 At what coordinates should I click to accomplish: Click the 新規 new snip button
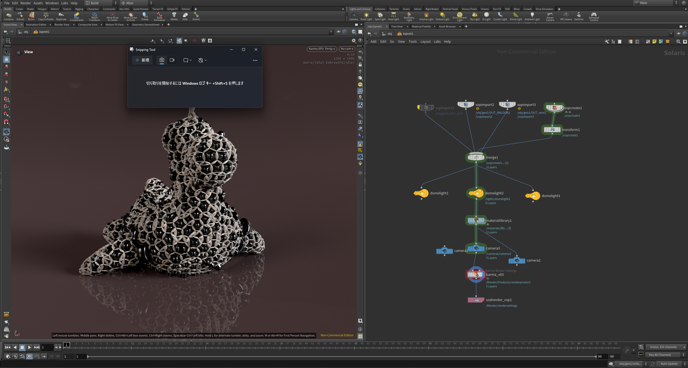click(142, 60)
